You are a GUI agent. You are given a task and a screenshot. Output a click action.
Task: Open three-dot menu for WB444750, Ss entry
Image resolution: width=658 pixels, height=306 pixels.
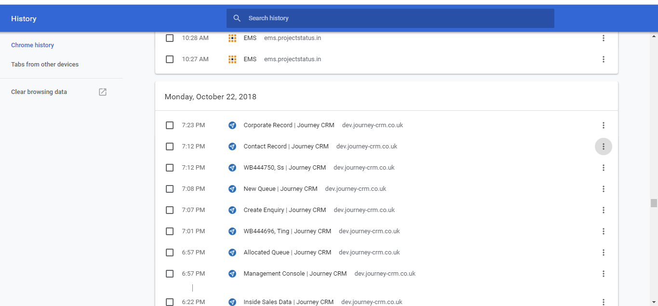coord(604,168)
